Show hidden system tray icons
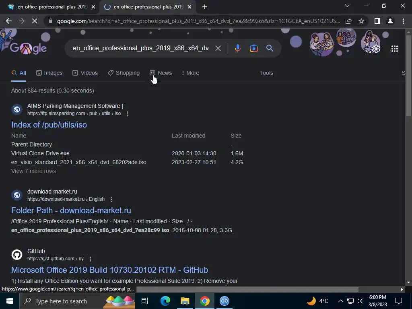This screenshot has width=412, height=309. (x=340, y=301)
